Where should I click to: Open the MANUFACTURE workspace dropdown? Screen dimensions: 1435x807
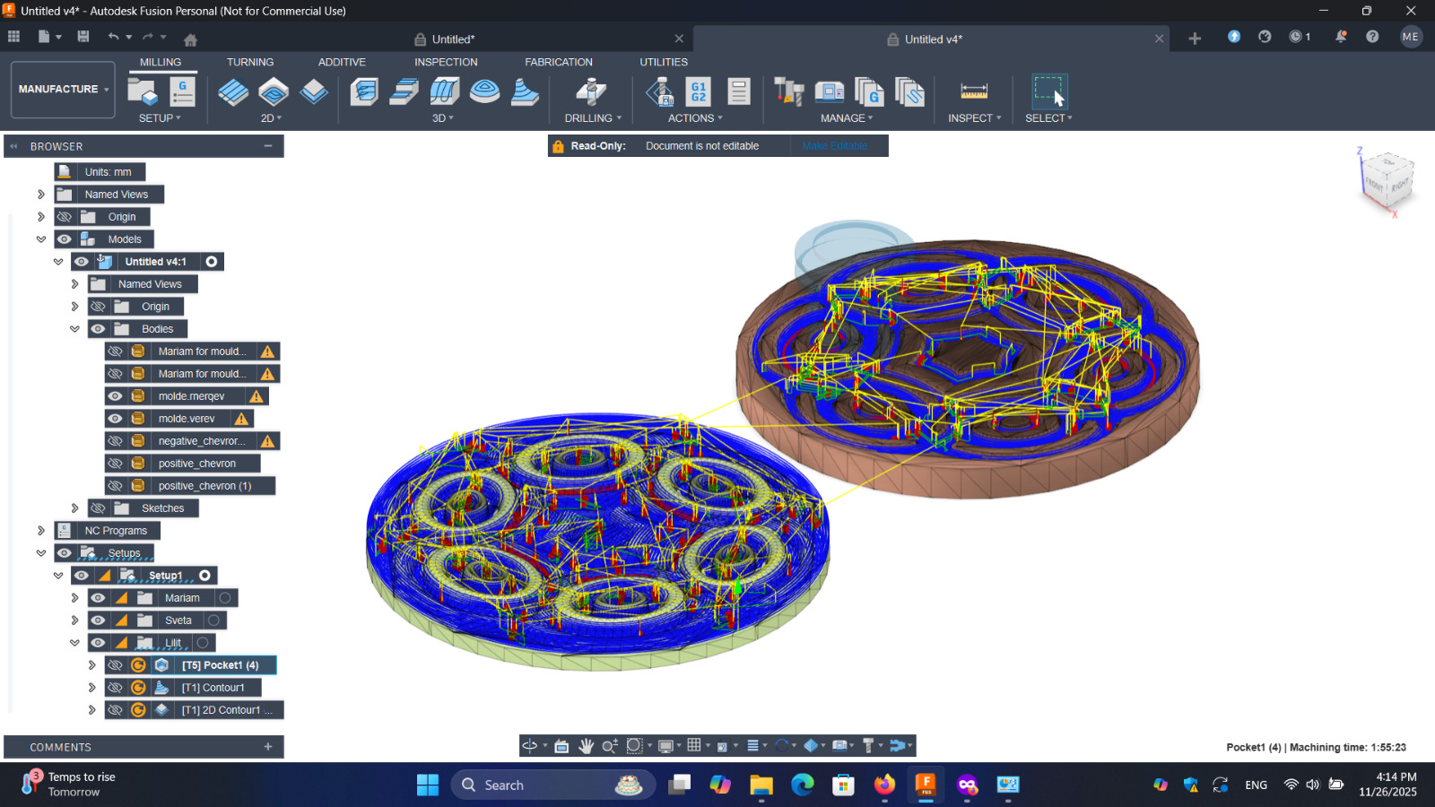[63, 90]
